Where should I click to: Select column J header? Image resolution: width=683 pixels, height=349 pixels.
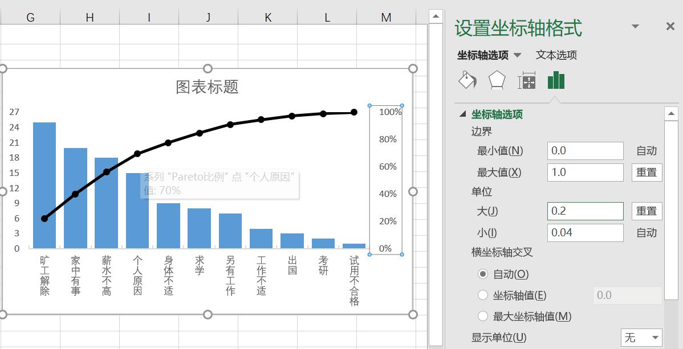pos(208,18)
